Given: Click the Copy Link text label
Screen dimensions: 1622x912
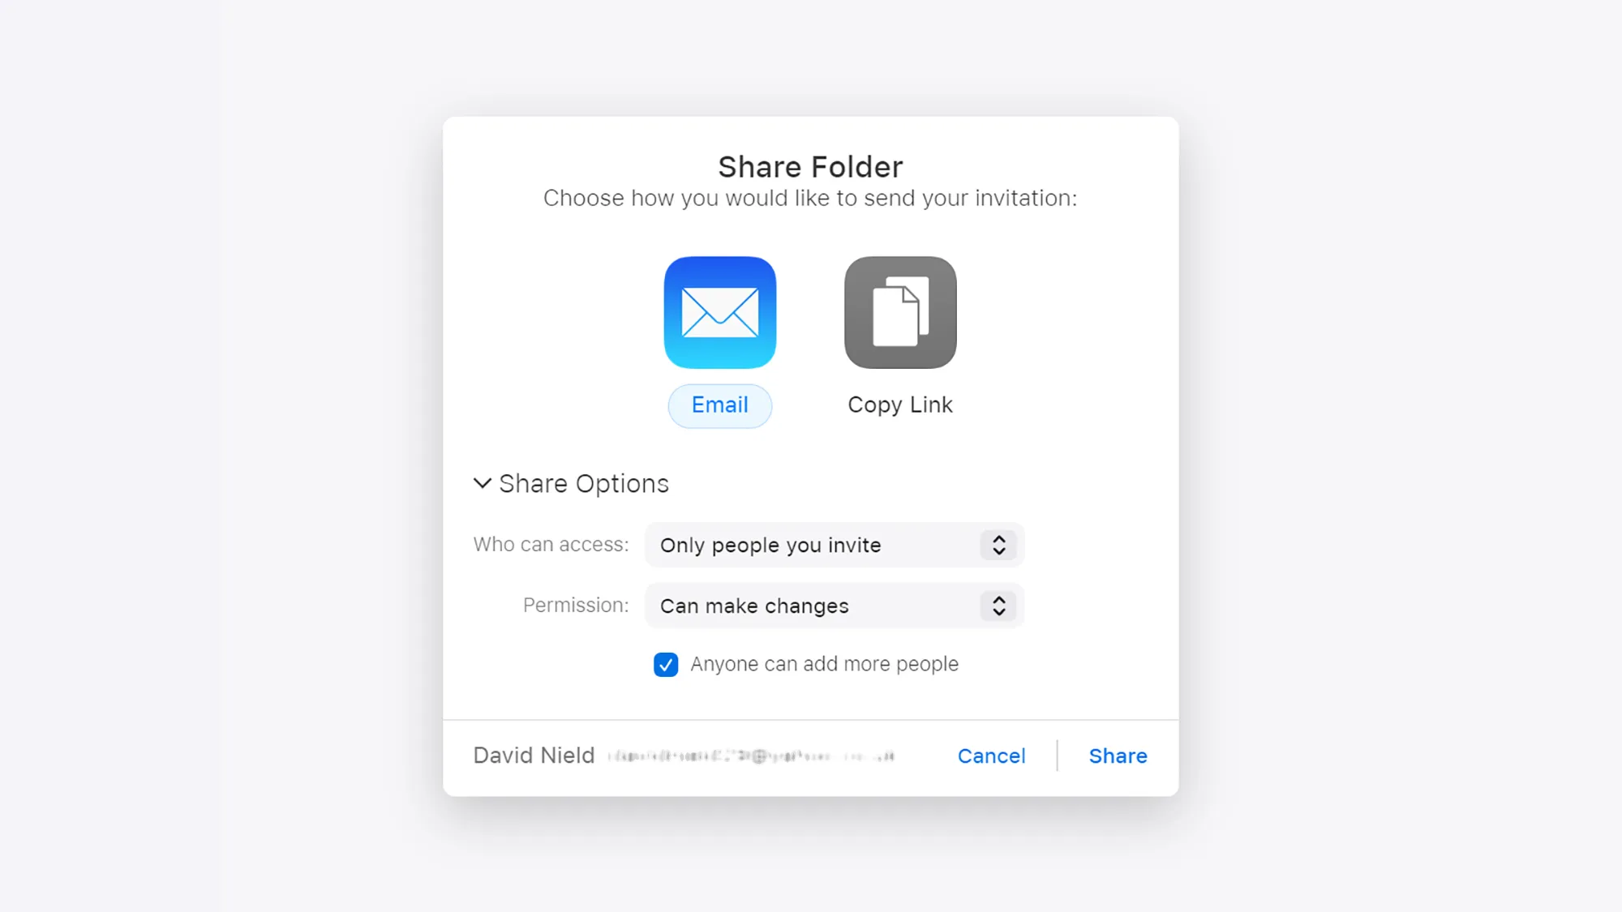Looking at the screenshot, I should point(900,405).
